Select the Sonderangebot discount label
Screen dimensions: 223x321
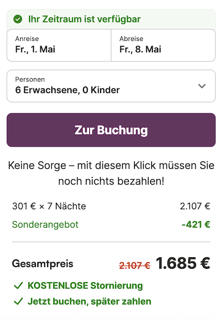45,225
